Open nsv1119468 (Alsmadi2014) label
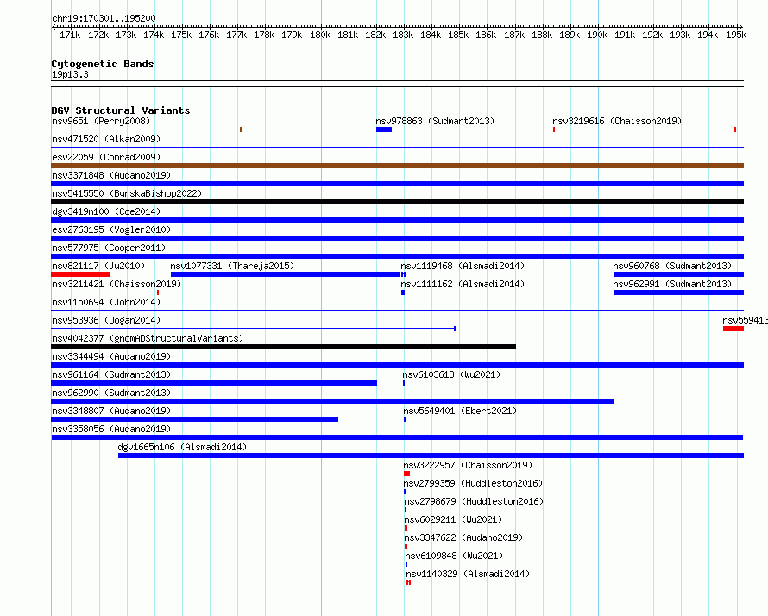Screen dimensions: 768x616 click(x=463, y=266)
